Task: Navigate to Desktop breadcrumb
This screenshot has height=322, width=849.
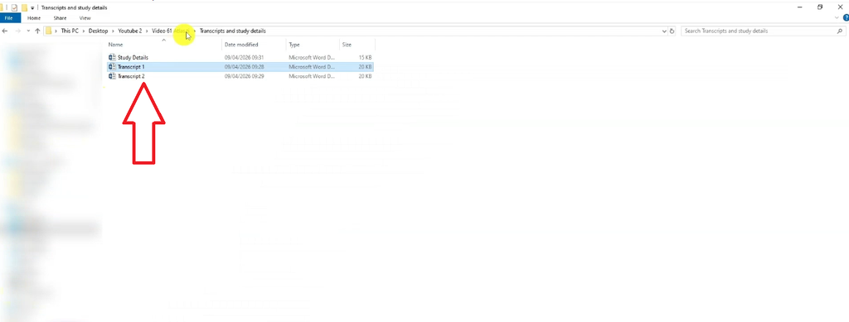Action: (x=98, y=31)
